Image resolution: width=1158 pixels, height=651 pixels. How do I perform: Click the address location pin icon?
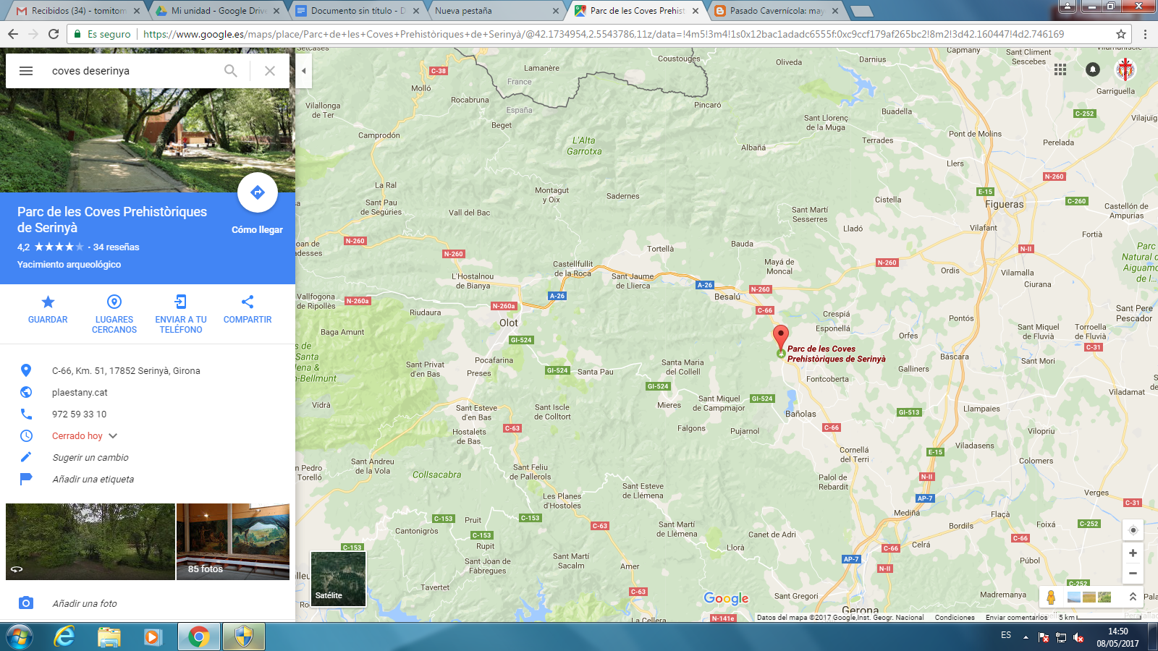(x=26, y=370)
